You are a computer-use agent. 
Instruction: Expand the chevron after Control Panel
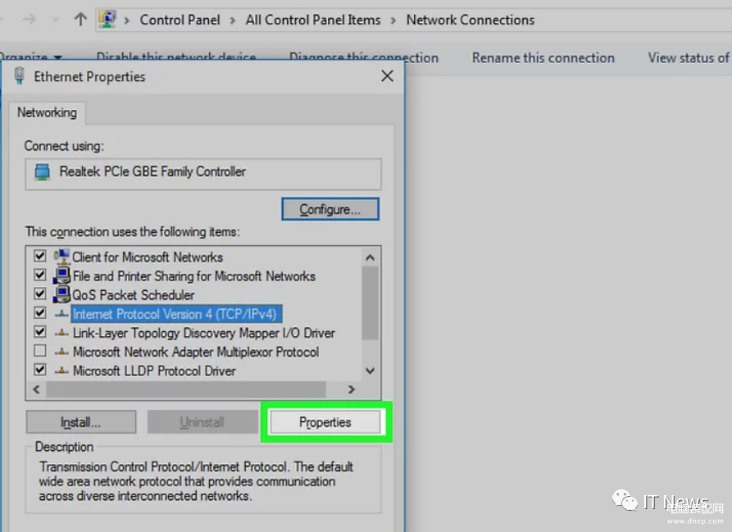(x=233, y=20)
